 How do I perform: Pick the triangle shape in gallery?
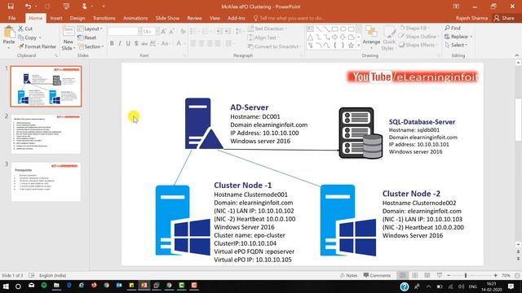point(310,37)
